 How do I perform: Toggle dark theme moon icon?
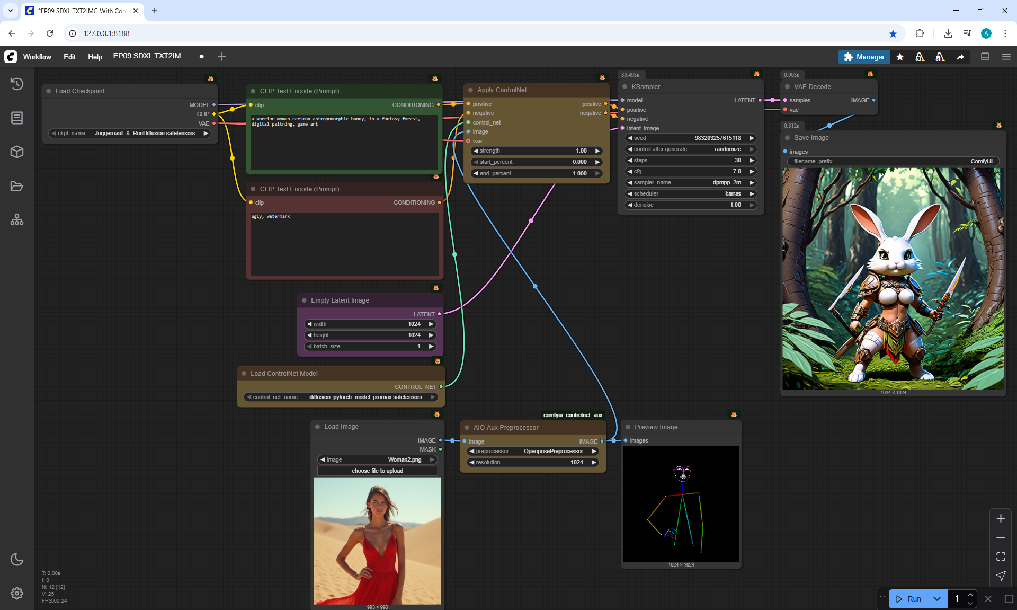click(x=17, y=559)
